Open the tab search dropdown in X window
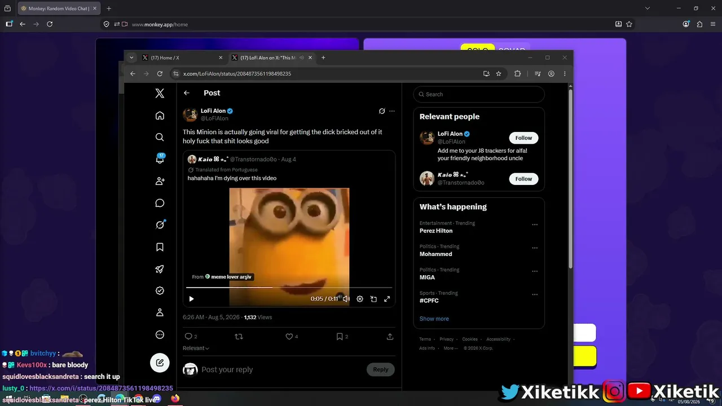The height and width of the screenshot is (406, 722). (x=131, y=58)
